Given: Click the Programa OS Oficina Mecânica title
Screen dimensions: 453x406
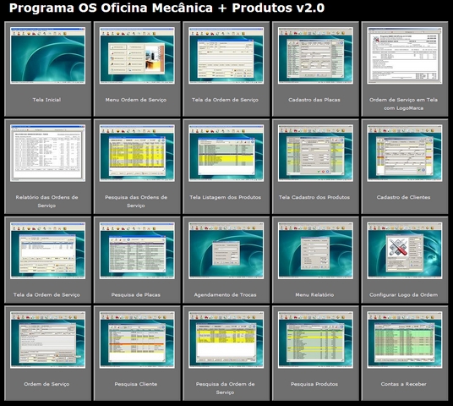Looking at the screenshot, I should [x=166, y=8].
